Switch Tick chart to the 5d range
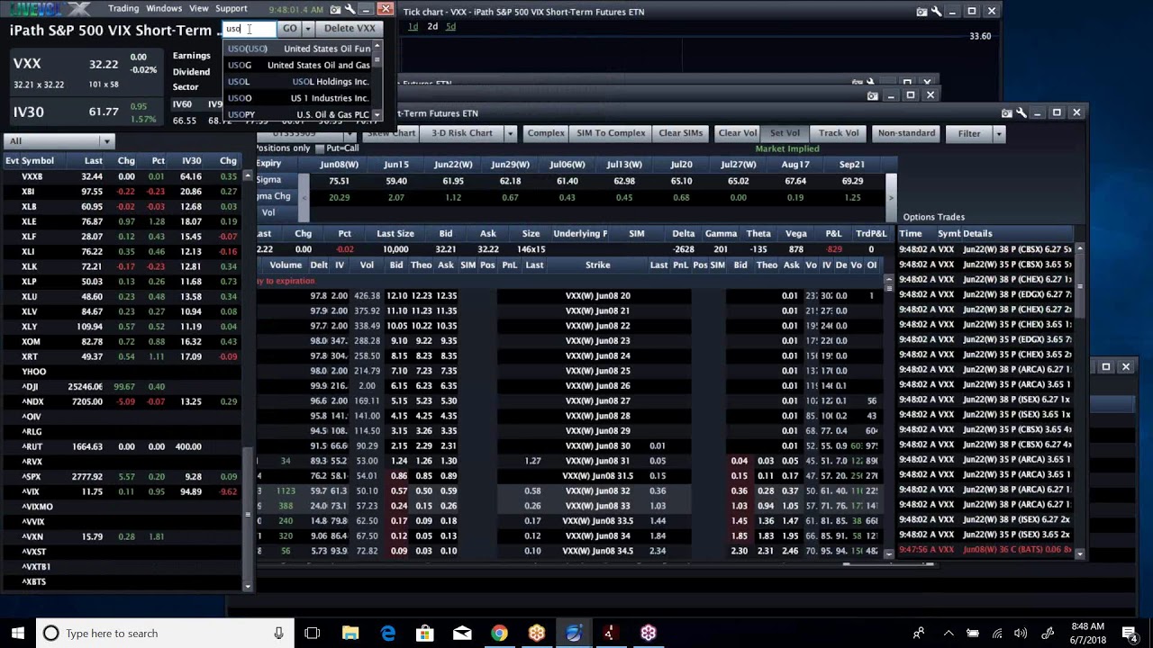1153x648 pixels. [450, 27]
